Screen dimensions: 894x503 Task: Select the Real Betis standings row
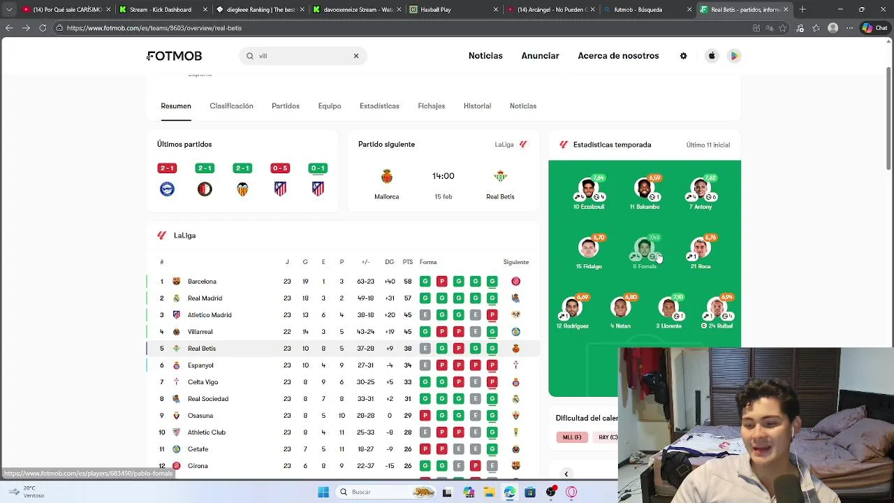343,349
